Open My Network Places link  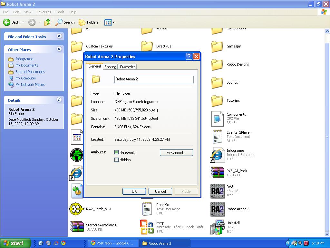tap(30, 85)
